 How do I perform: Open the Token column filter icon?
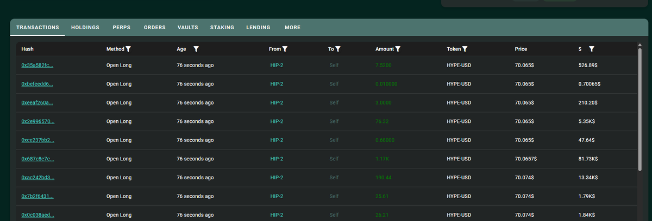tap(465, 49)
